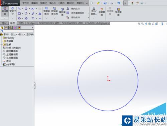Screen dimensions: 167x126
Task: Open the Insert (插入) menu
Action: [x=52, y=3]
